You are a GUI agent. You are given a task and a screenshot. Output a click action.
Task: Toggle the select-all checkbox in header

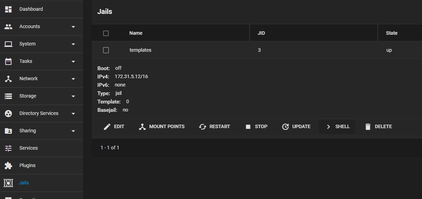tap(106, 33)
